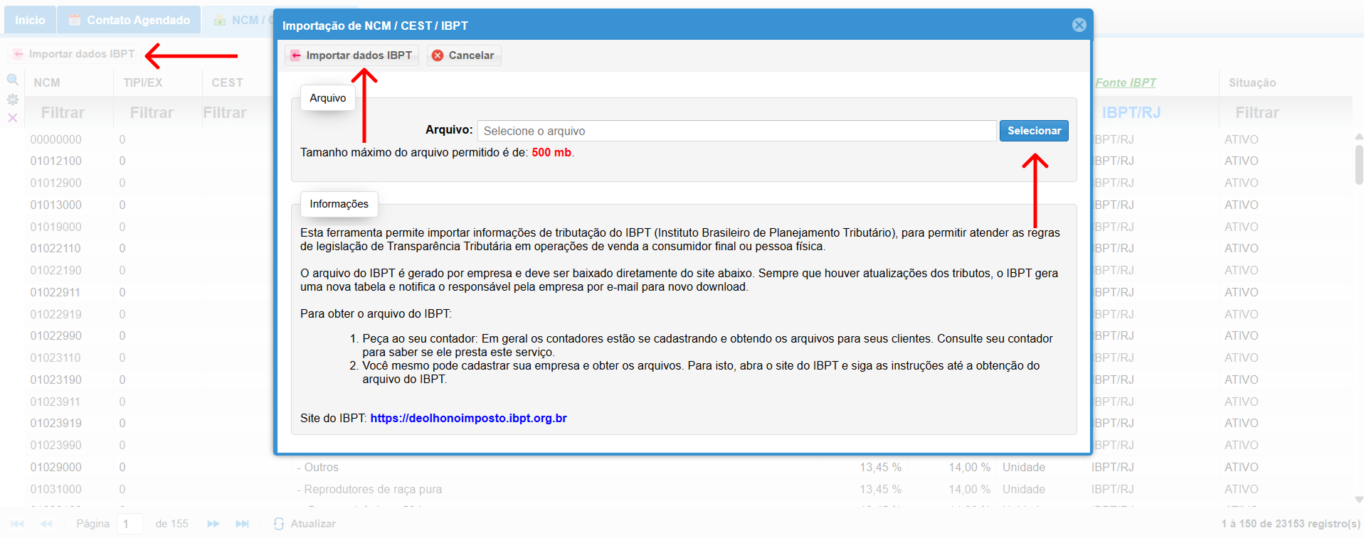
Task: Go to the next page icon
Action: coord(213,524)
